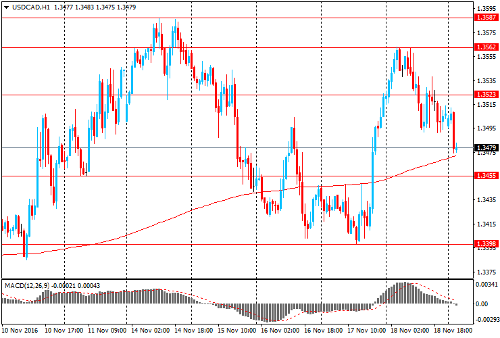Select the current price label 1.3479
This screenshot has height=338, width=500.
[486, 148]
